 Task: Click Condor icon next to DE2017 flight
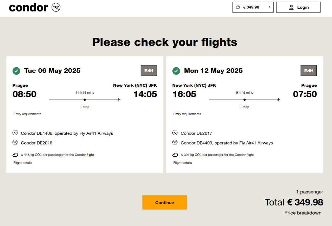(x=175, y=133)
